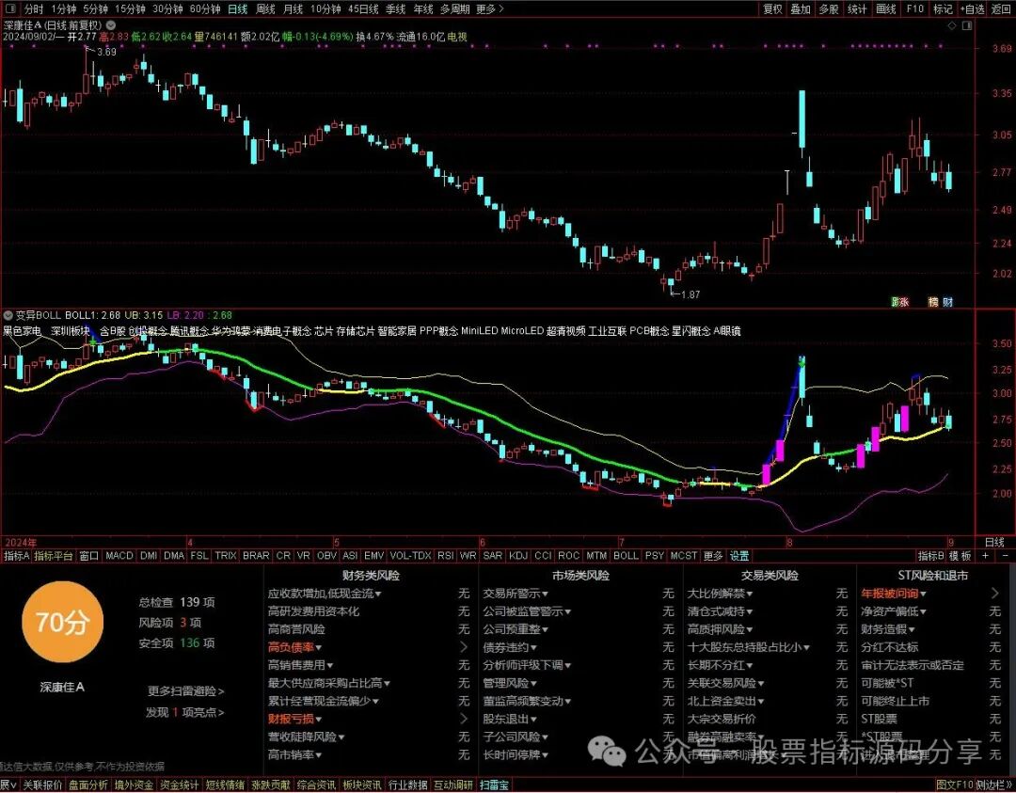Open F10 company info from the top toolbar
Screen dimensions: 1016x793
coord(915,9)
